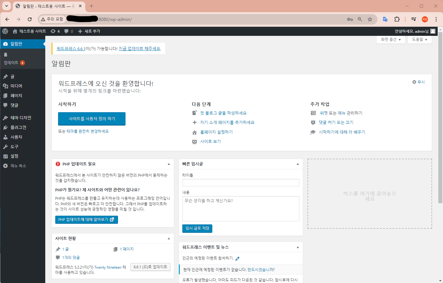Open 1개의 댓글 link
443x283 pixels.
click(x=71, y=257)
